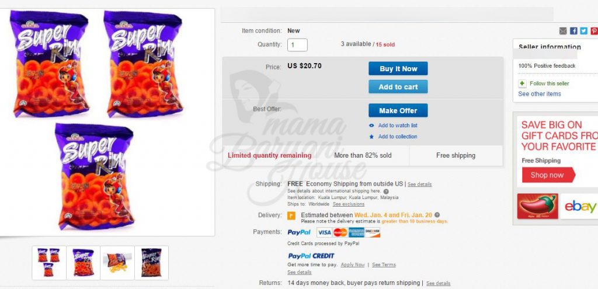Click PayPal Credit Apply Now link

coord(353,264)
